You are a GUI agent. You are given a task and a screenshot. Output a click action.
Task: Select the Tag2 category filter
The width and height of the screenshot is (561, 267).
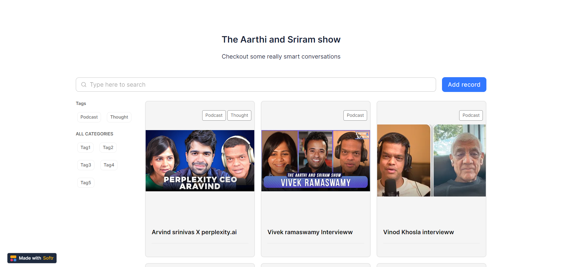pos(108,148)
